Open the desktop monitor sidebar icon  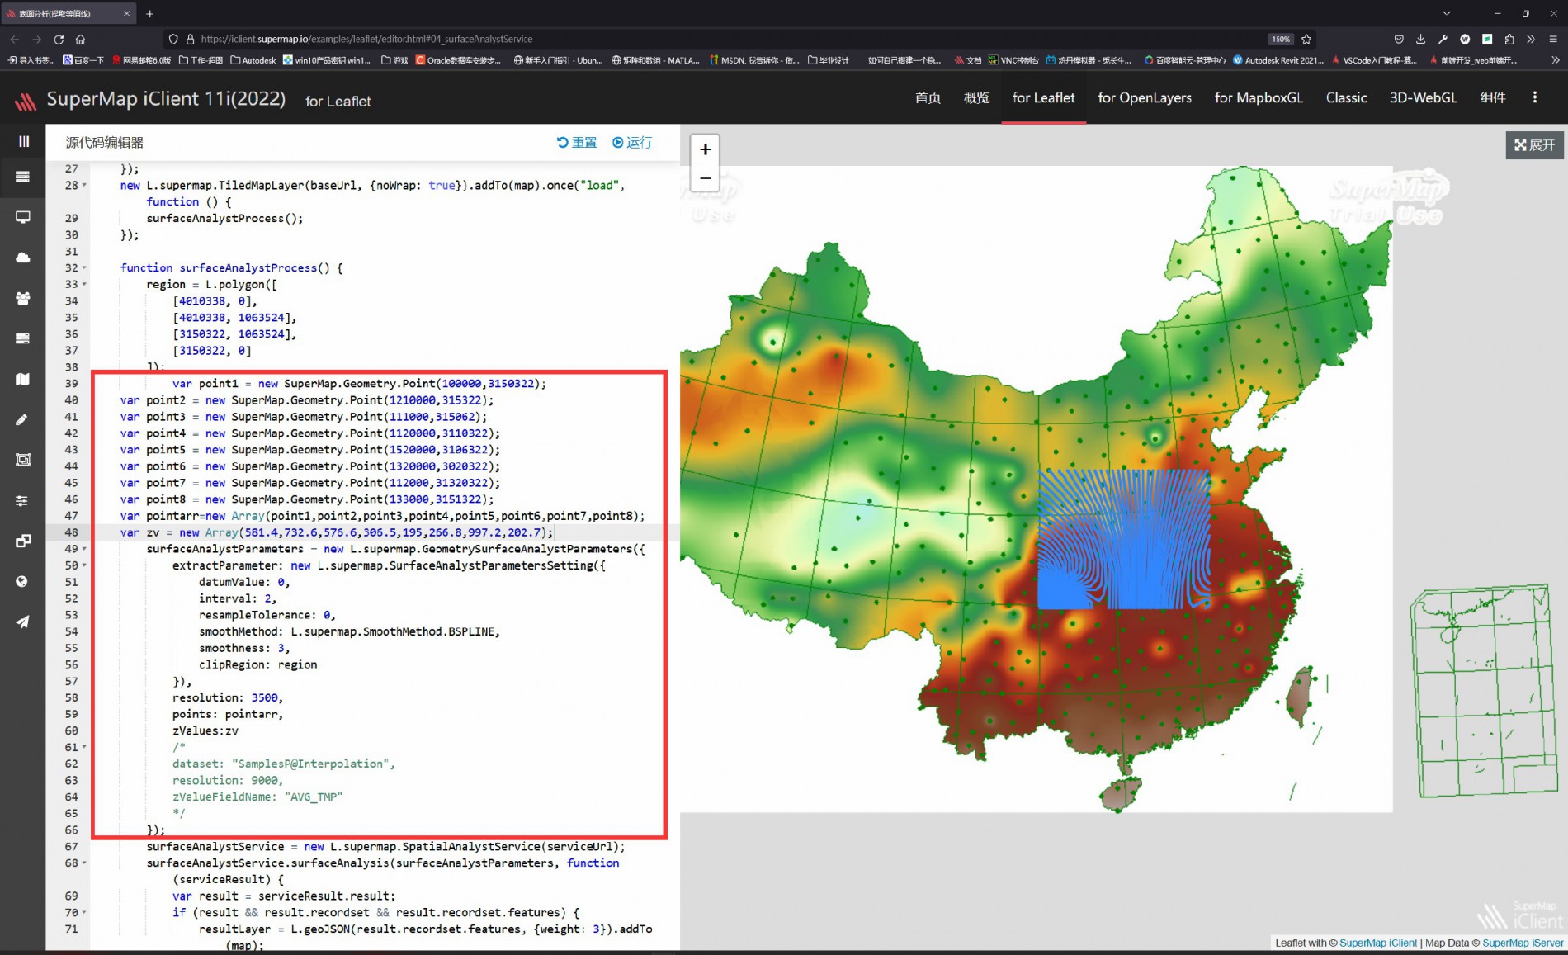pyautogui.click(x=23, y=217)
